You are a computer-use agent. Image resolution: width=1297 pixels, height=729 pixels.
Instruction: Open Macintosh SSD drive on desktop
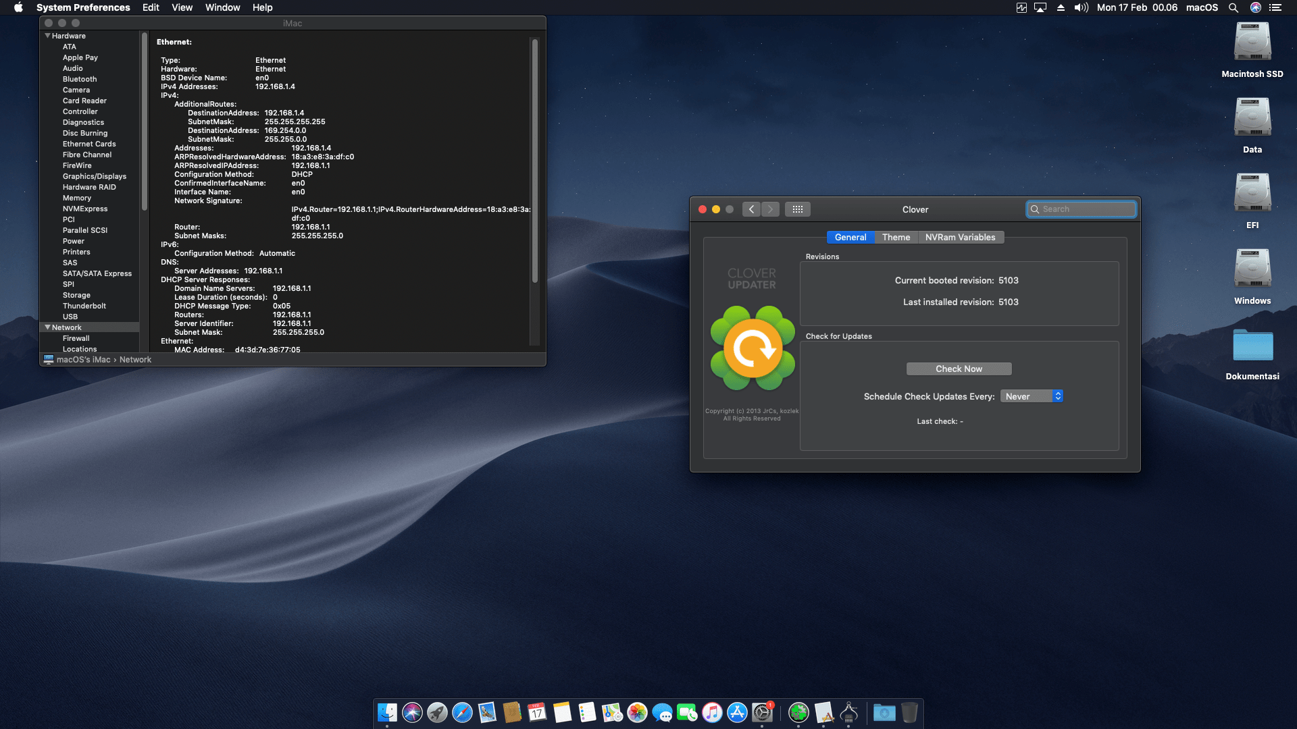(x=1252, y=42)
